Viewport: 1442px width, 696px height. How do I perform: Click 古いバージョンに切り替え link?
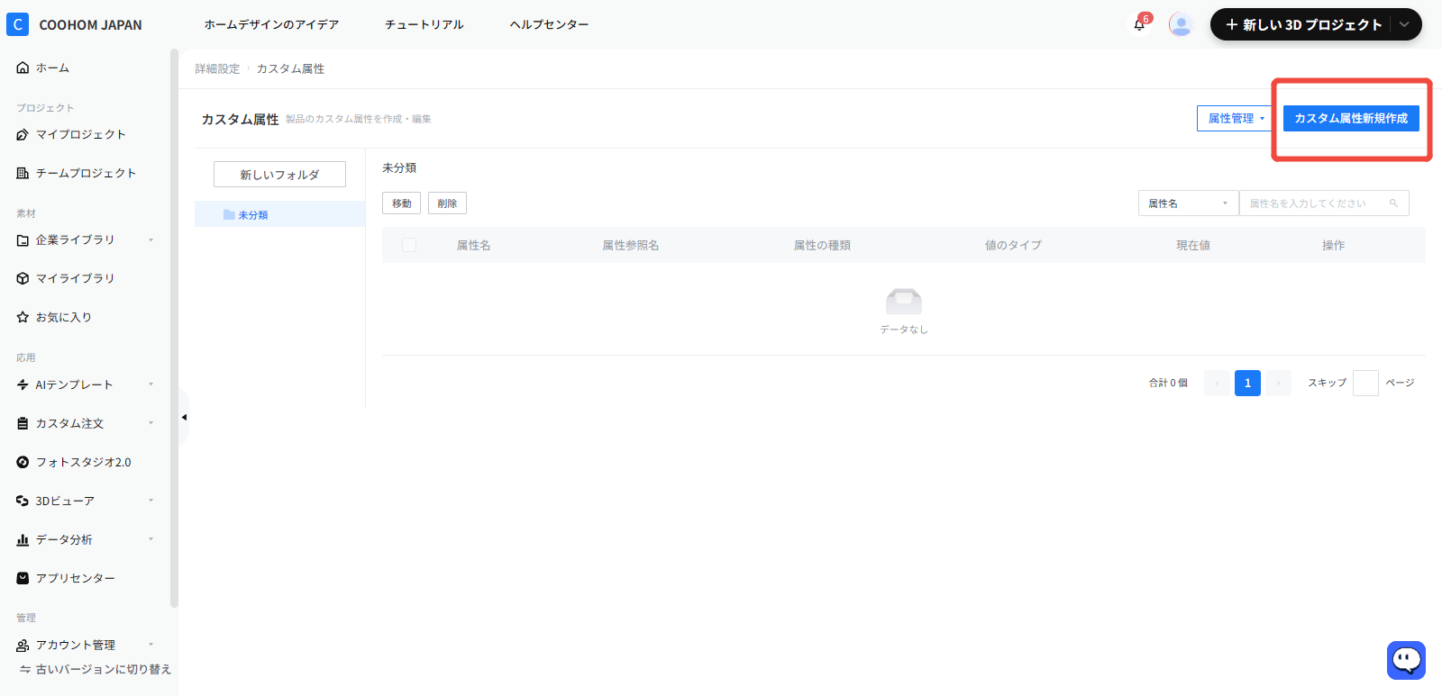[x=103, y=669]
